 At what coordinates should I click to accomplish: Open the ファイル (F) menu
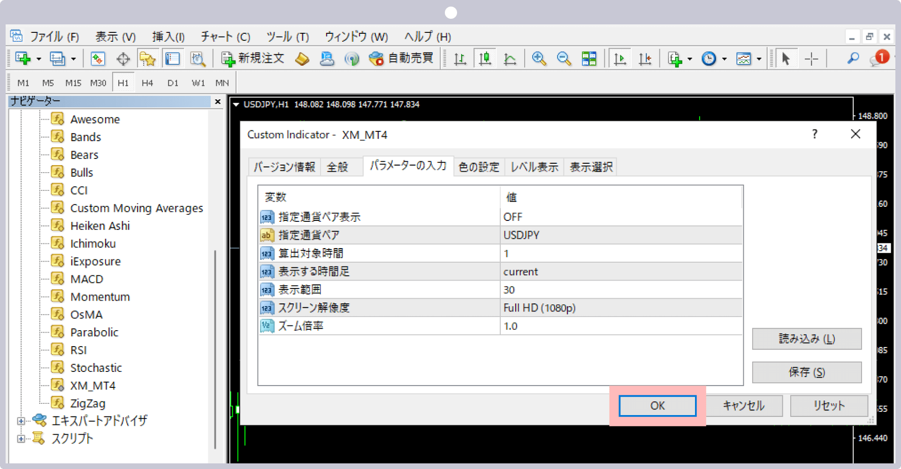pyautogui.click(x=54, y=37)
